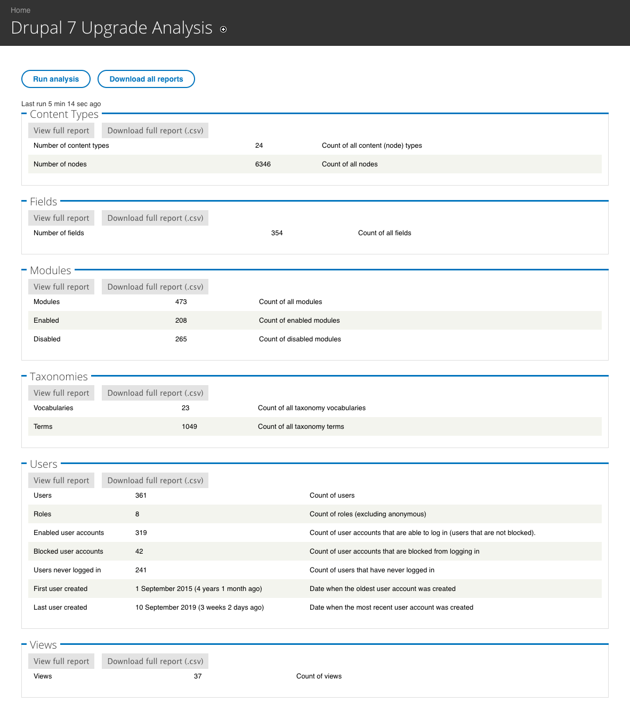Image resolution: width=630 pixels, height=719 pixels.
Task: View full report for Taxonomies
Action: point(61,393)
